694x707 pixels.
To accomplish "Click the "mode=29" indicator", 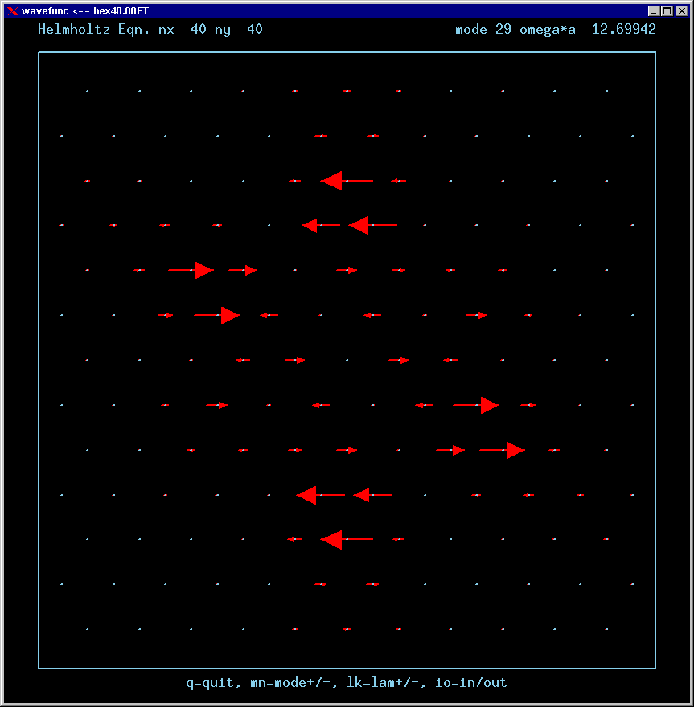I will (483, 30).
